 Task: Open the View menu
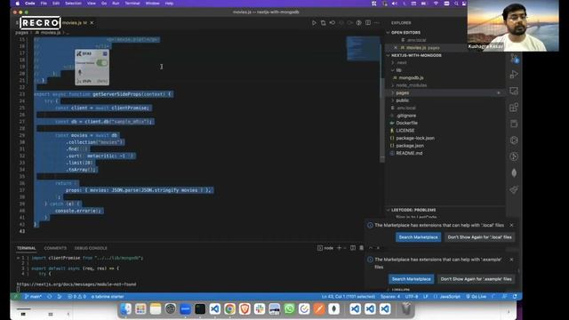pos(92,4)
